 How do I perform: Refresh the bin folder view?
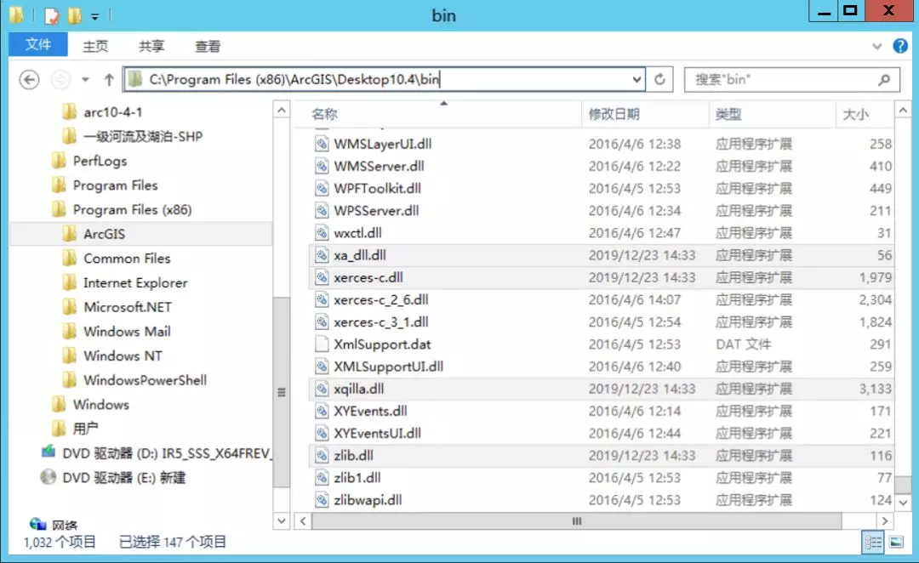pos(660,79)
